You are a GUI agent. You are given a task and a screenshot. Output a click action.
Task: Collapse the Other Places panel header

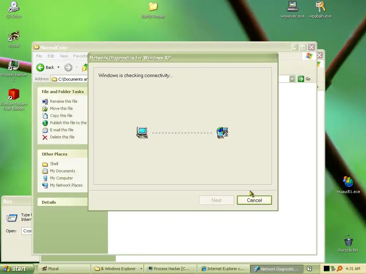pos(63,154)
